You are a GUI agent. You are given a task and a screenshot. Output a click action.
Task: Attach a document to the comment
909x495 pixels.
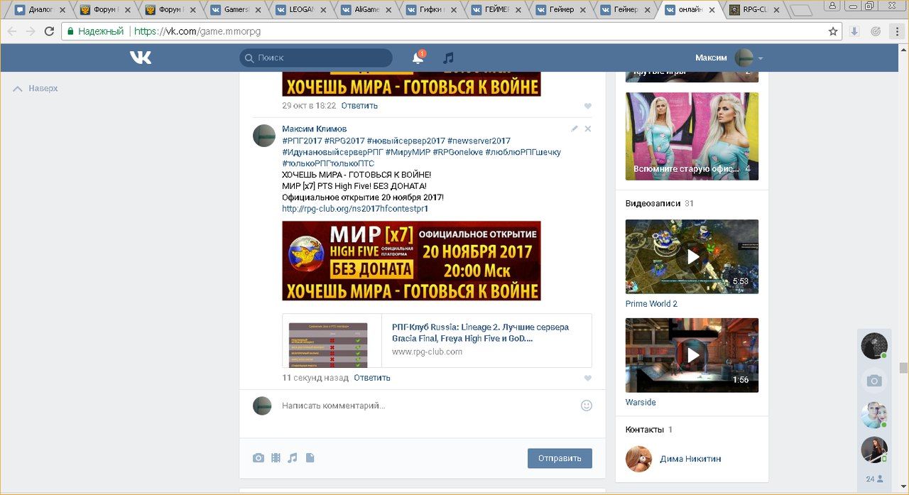(310, 458)
